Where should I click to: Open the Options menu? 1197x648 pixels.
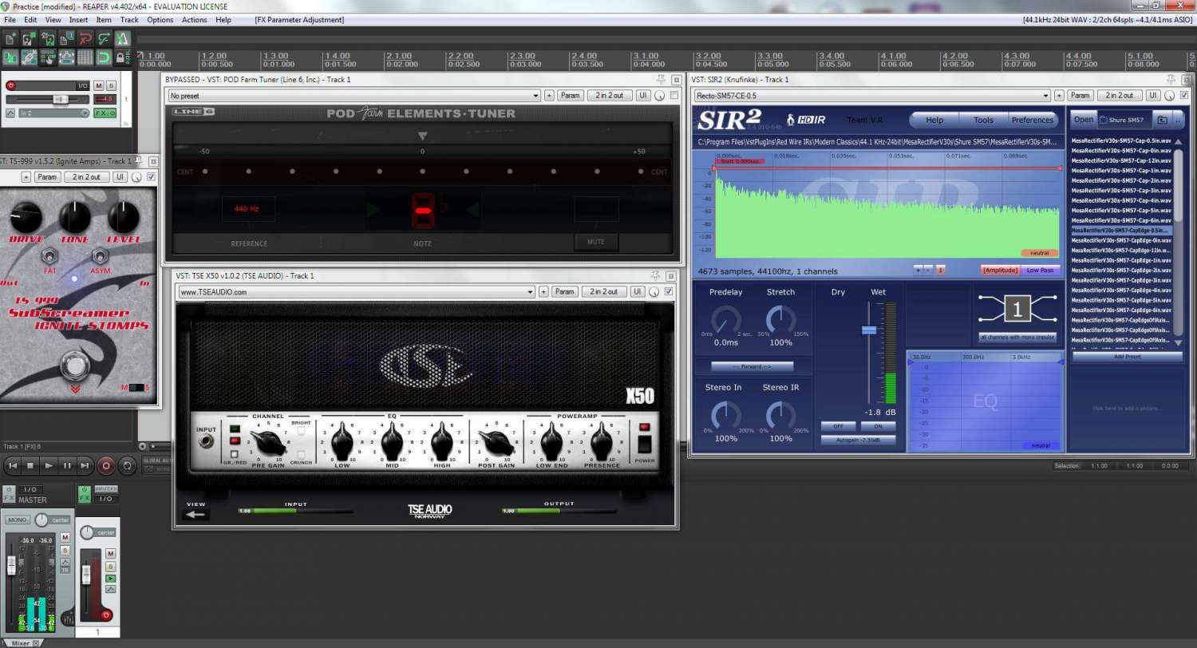[160, 20]
